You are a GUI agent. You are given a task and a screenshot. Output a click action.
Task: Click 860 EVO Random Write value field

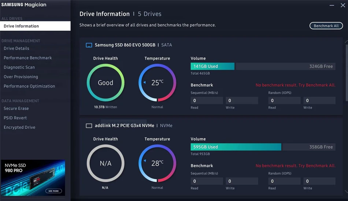click(x=319, y=100)
